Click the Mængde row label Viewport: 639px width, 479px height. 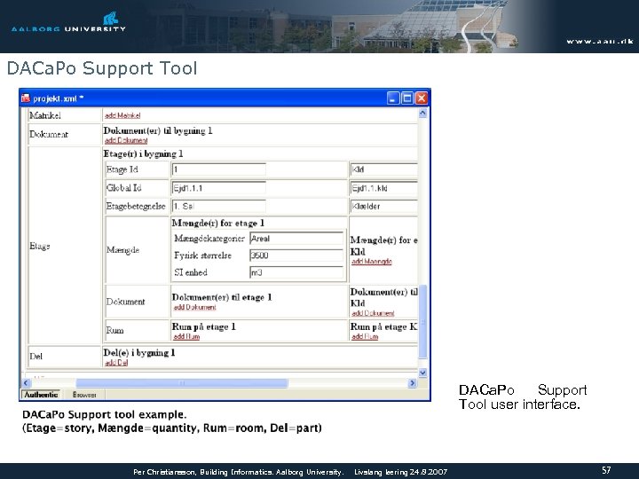(x=122, y=249)
